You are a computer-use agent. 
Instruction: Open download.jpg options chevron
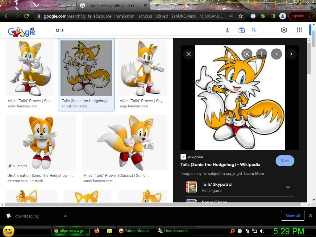point(65,216)
